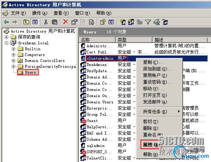The height and width of the screenshot is (162, 211).
Task: Choose 发送邮件(A) from context menu
Action: [159, 102]
